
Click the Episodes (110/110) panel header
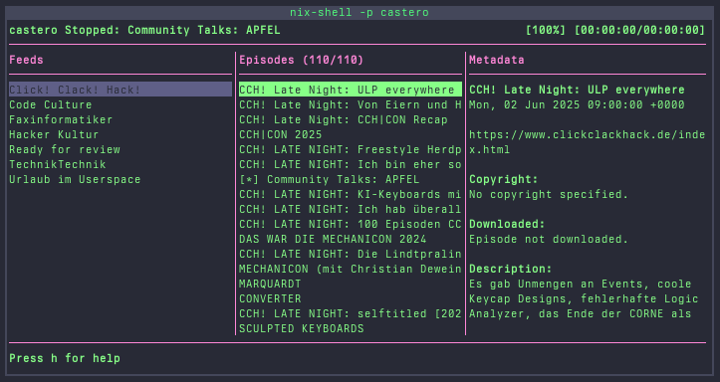point(301,60)
